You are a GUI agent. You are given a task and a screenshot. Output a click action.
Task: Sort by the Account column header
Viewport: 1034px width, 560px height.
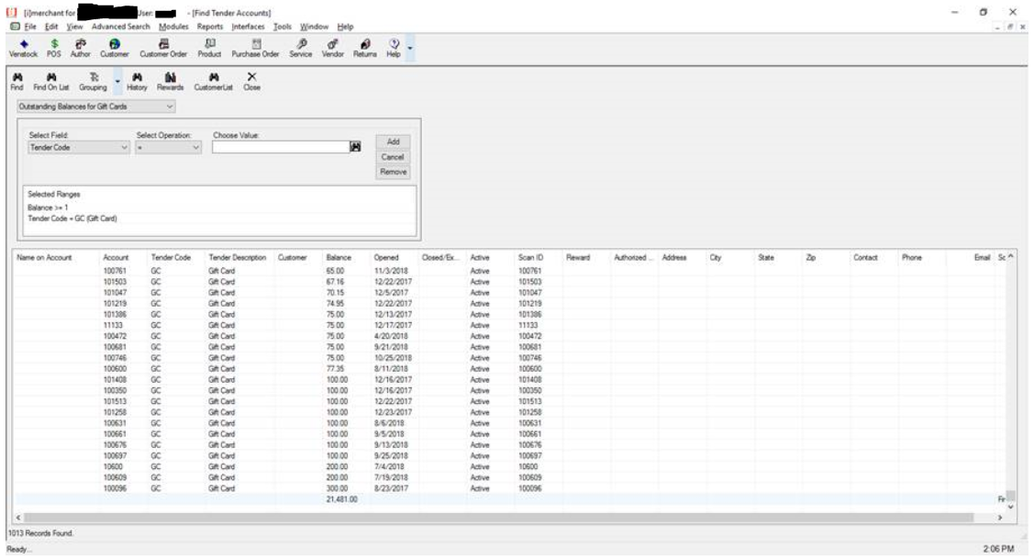coord(116,257)
